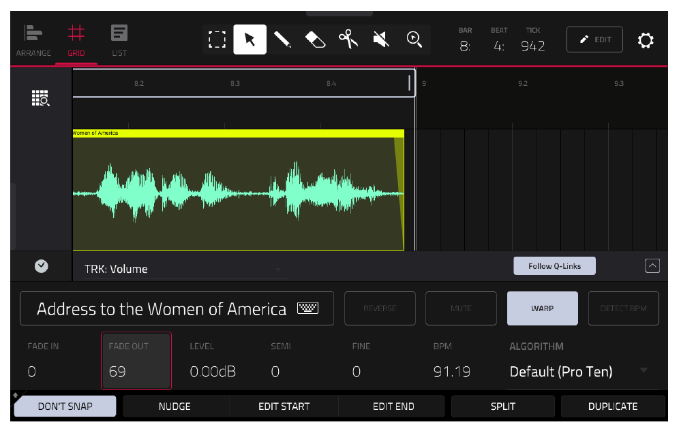Switch to the List view
Viewport: 679px width, 433px height.
119,41
